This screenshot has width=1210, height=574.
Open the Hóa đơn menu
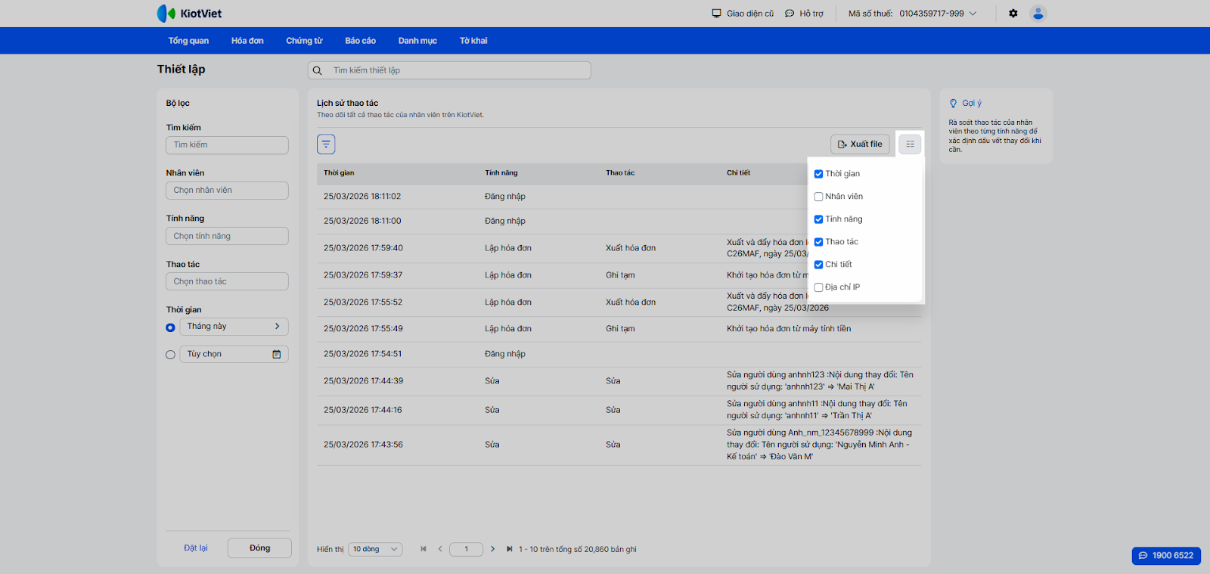tap(247, 41)
